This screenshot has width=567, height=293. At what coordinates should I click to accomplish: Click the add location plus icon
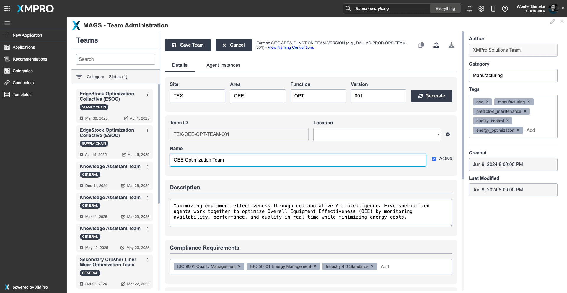tap(448, 134)
